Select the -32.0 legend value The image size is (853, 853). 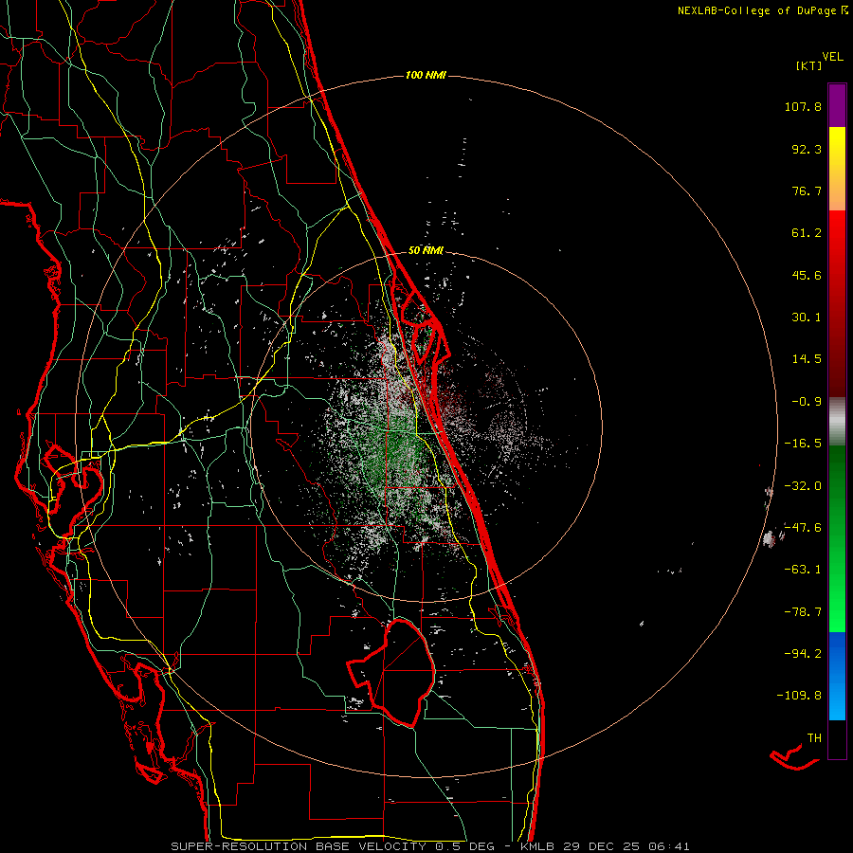[x=803, y=486]
